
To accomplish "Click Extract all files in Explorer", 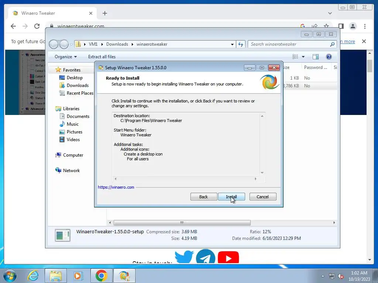I will [102, 56].
